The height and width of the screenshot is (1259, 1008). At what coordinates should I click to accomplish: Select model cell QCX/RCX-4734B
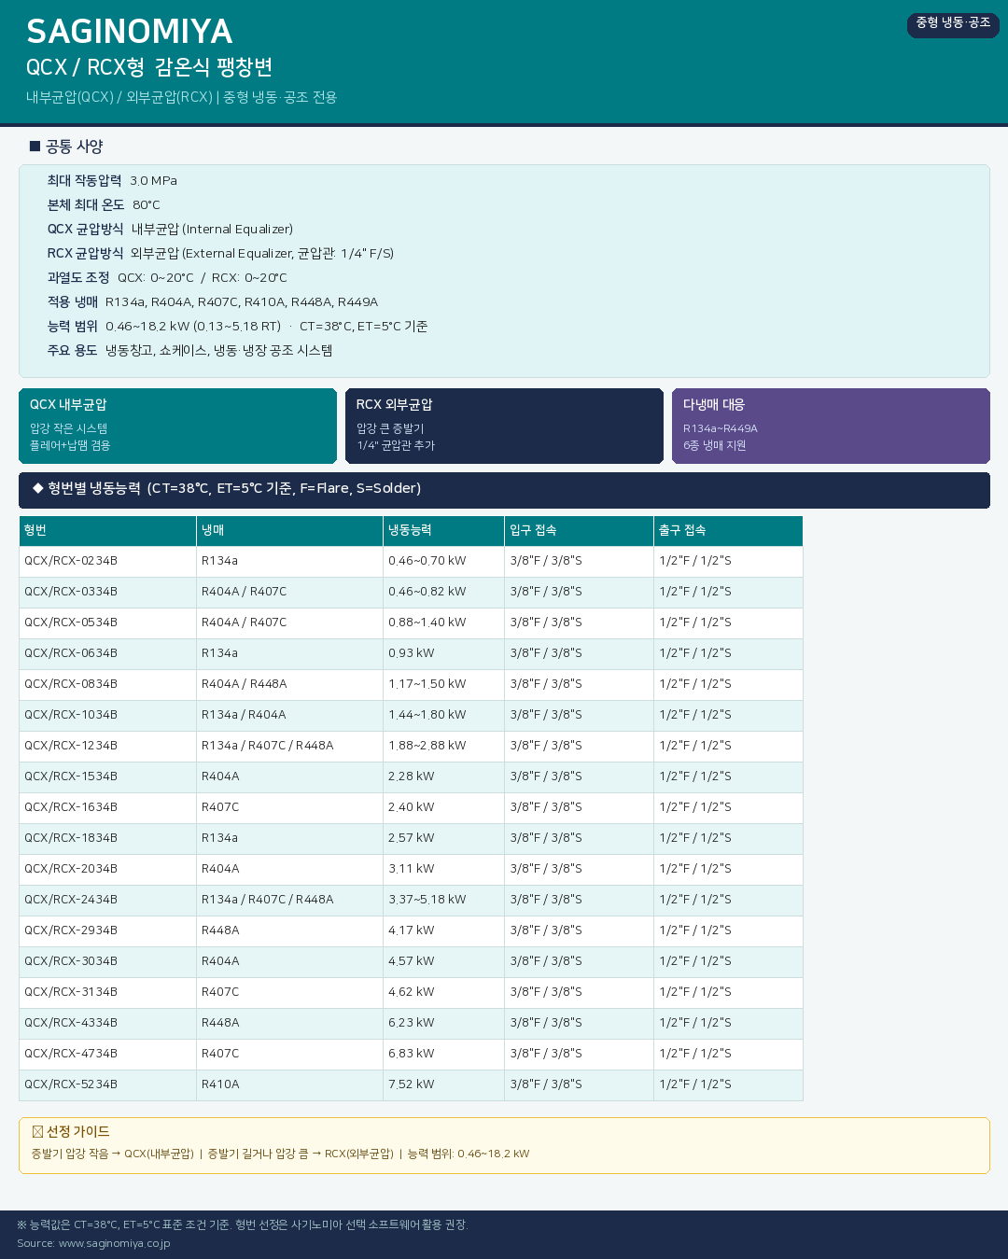pos(107,1054)
